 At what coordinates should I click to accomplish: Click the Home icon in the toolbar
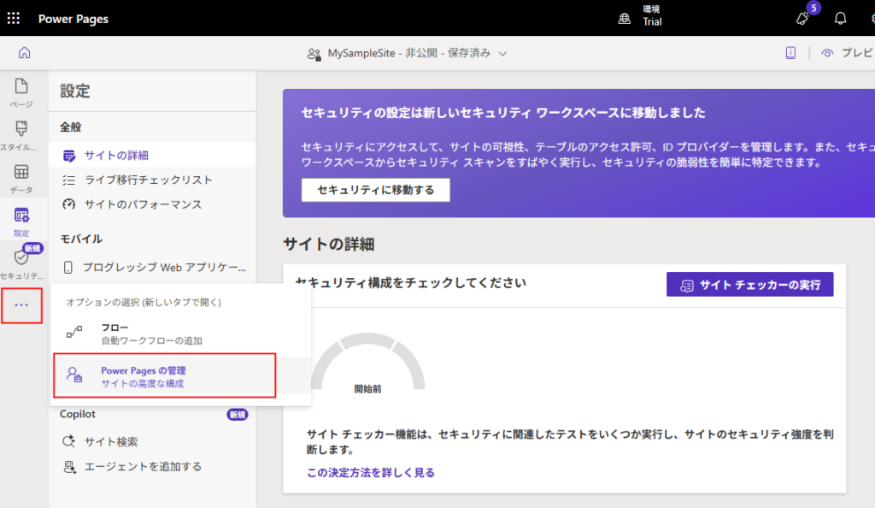coord(24,53)
